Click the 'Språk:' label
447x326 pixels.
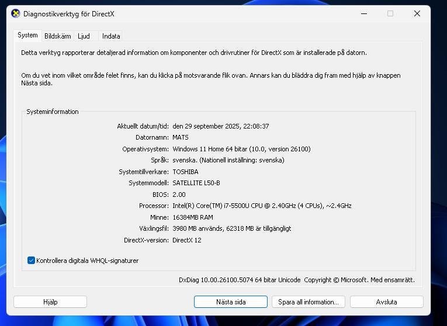click(160, 160)
